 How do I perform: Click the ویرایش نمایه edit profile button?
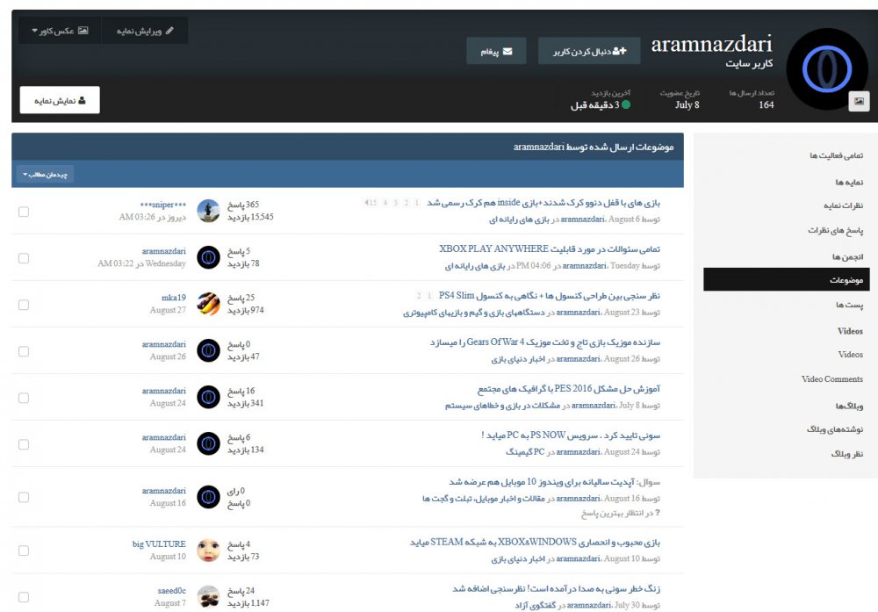(144, 31)
